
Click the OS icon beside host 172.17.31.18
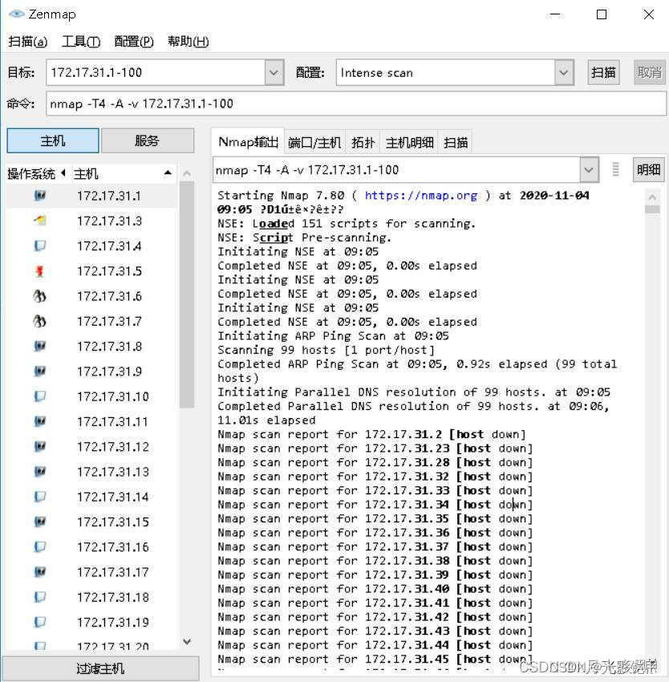click(39, 597)
